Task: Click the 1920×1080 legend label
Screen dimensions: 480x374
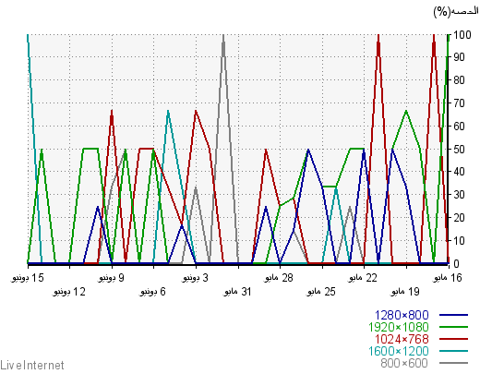Action: [399, 327]
